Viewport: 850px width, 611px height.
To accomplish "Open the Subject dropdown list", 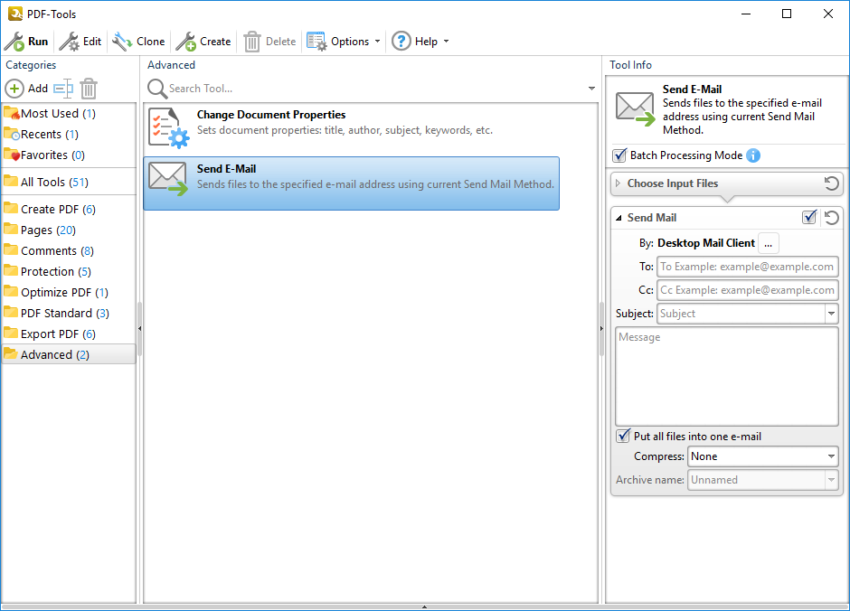I will pos(831,314).
